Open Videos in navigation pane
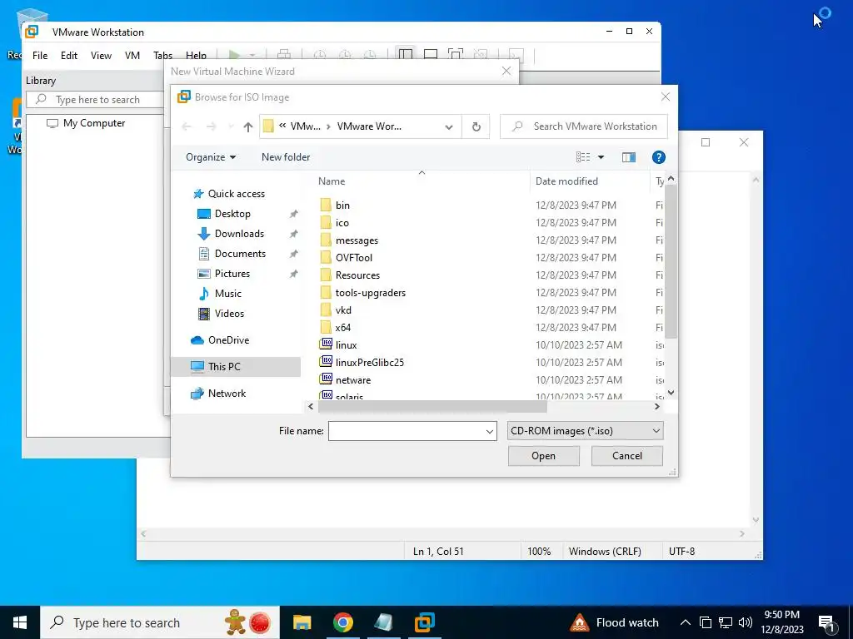This screenshot has width=853, height=639. coord(229,314)
